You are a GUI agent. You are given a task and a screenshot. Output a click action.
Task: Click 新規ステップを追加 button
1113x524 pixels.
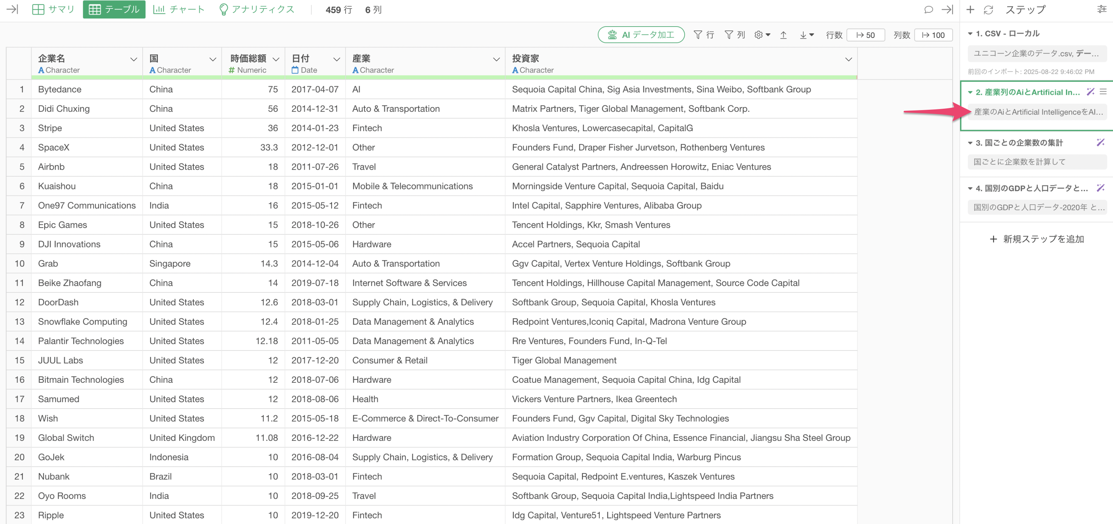pos(1037,239)
